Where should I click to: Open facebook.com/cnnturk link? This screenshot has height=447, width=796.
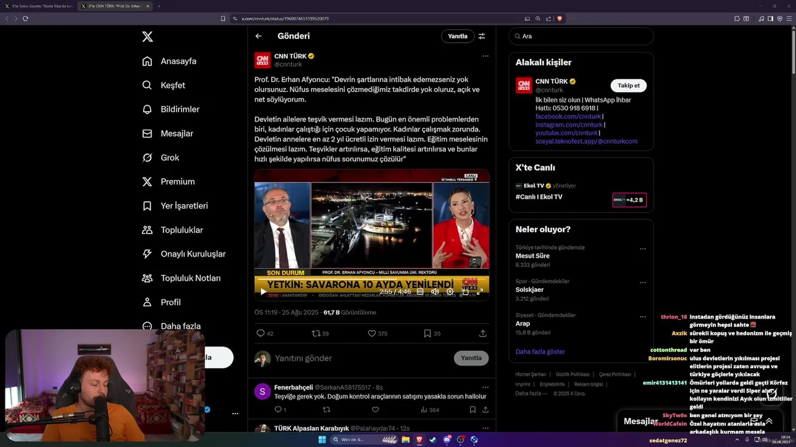pyautogui.click(x=568, y=117)
